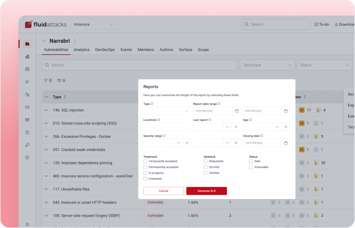
Task: Close the Reports dialog
Action: [x=289, y=87]
